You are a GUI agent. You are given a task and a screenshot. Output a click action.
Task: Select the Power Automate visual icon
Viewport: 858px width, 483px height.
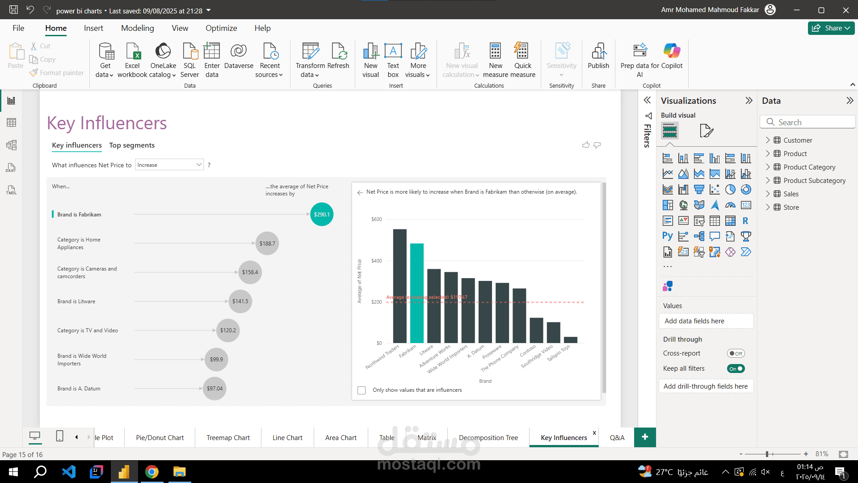pos(746,252)
